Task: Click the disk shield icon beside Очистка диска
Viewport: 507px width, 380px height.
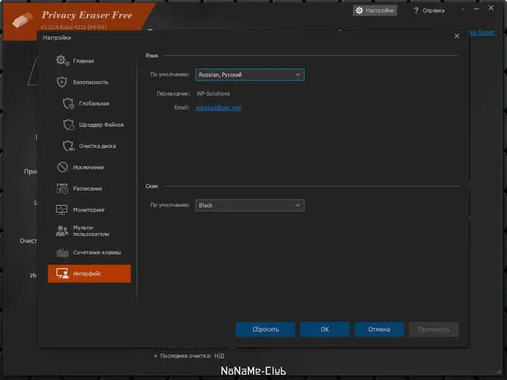Action: pyautogui.click(x=68, y=146)
